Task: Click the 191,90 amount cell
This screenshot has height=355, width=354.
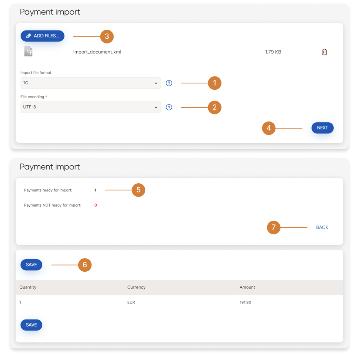Action: click(x=245, y=302)
